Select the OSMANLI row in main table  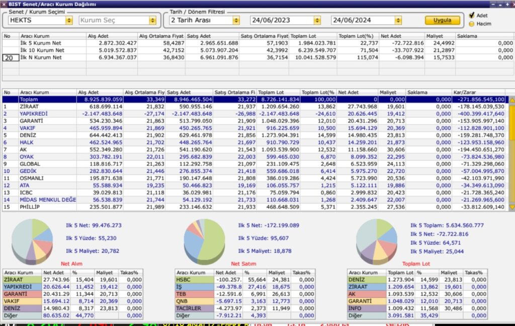coord(253,178)
